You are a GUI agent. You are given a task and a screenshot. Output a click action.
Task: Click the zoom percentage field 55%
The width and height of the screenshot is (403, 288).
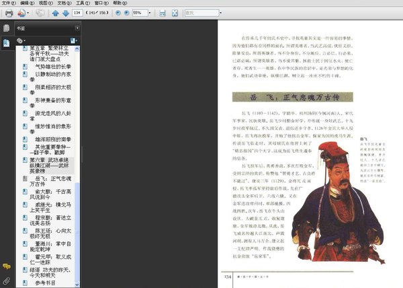coord(140,13)
